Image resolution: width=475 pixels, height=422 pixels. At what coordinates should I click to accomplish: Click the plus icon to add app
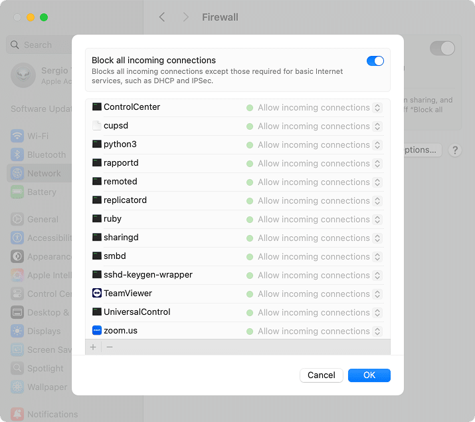point(93,347)
